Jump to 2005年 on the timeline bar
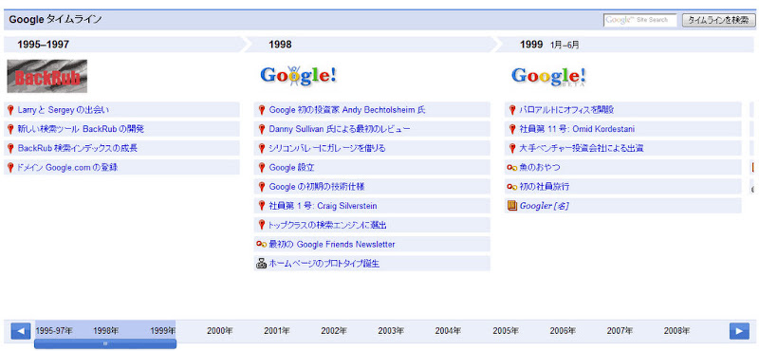759x351 pixels. (x=506, y=331)
